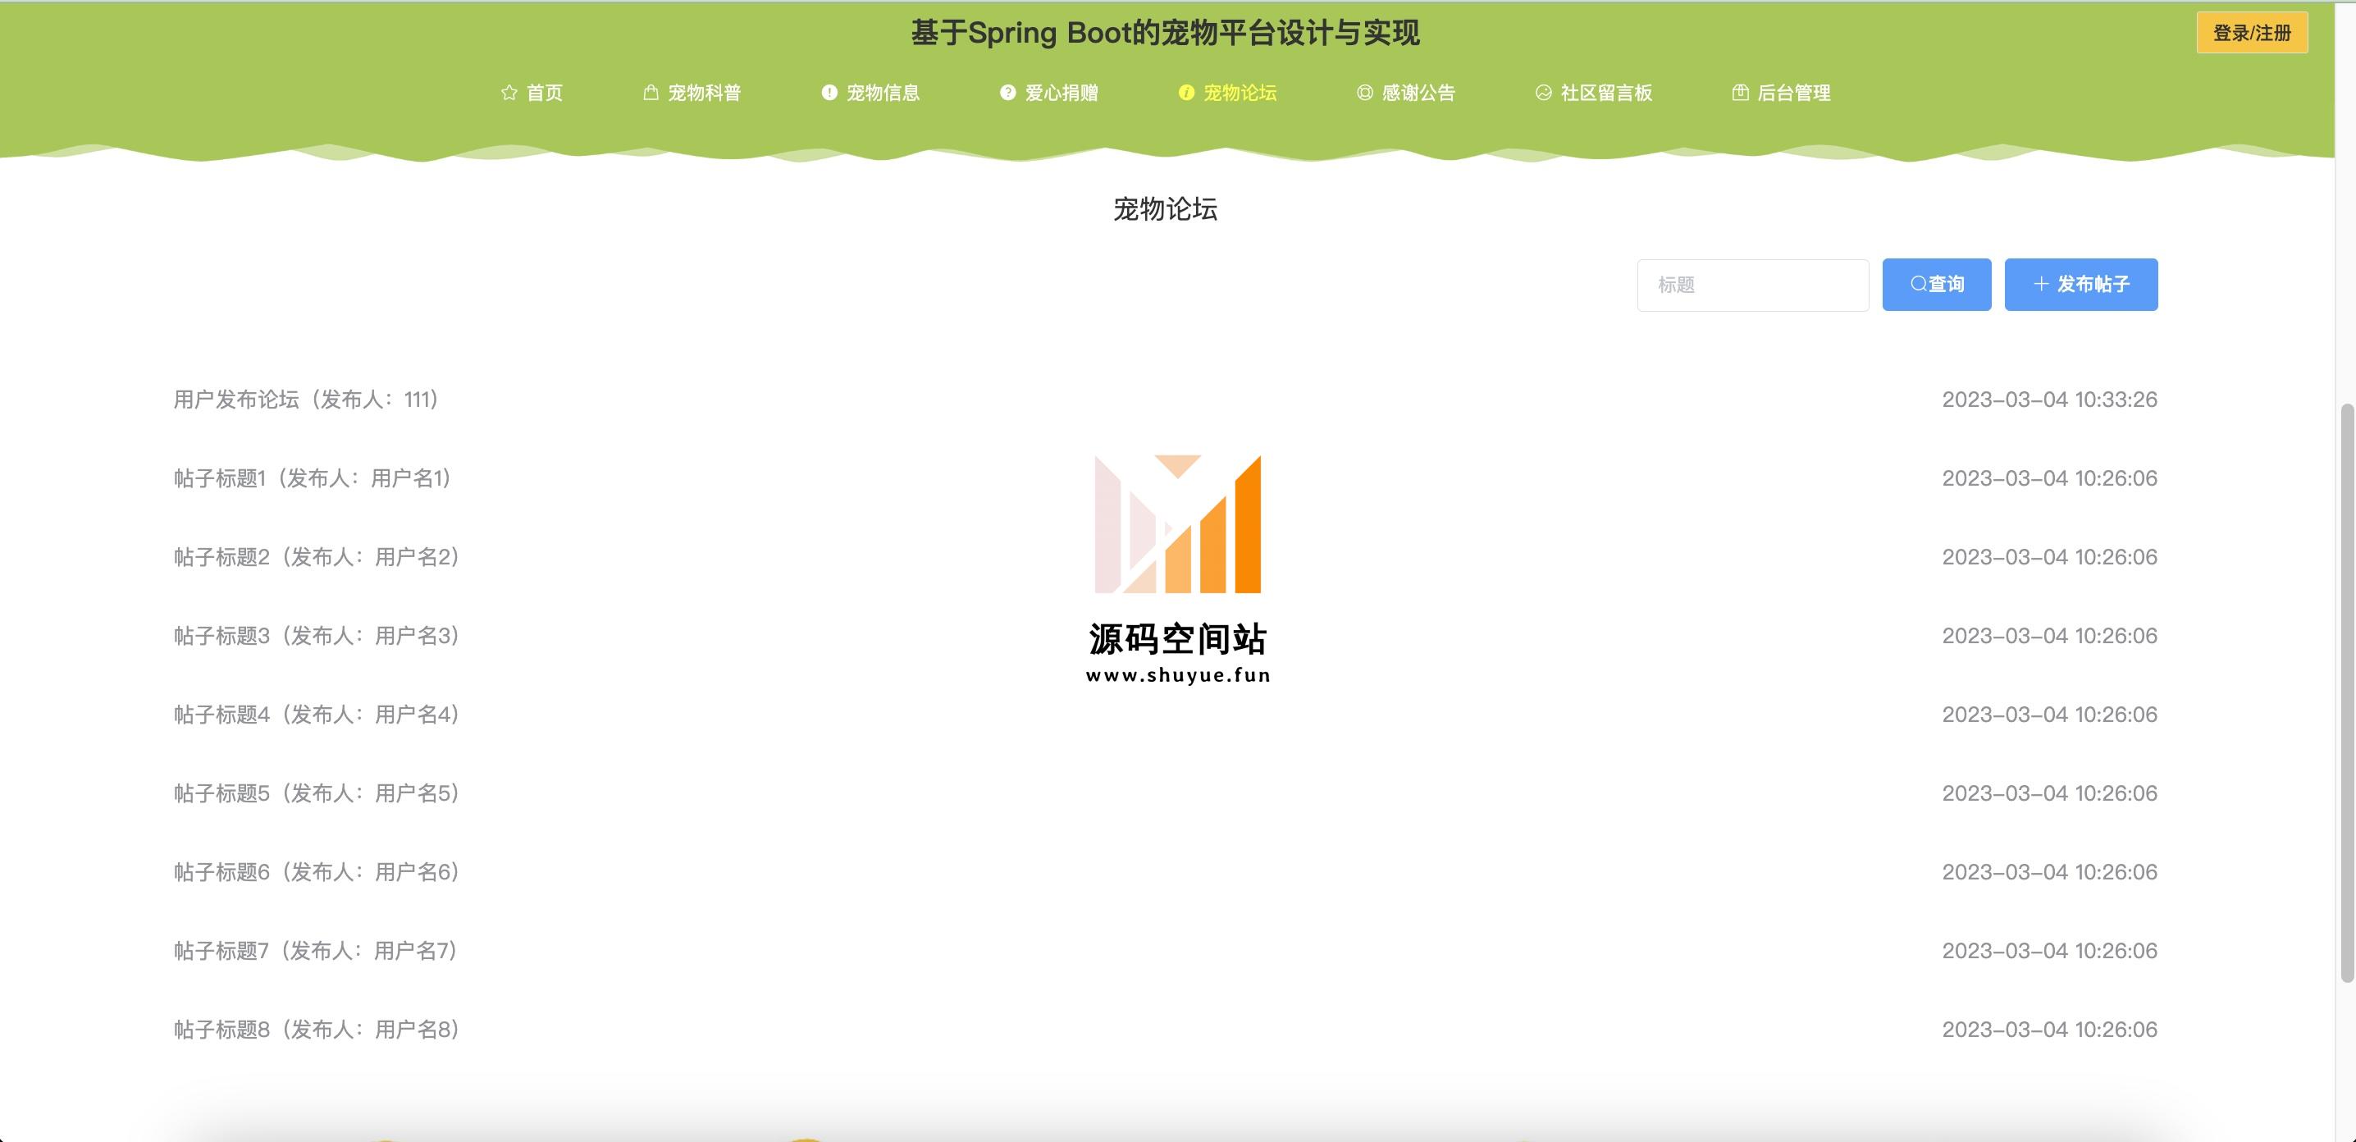The height and width of the screenshot is (1142, 2356).
Task: Click the vertical page scrollbar
Action: coord(2347,692)
